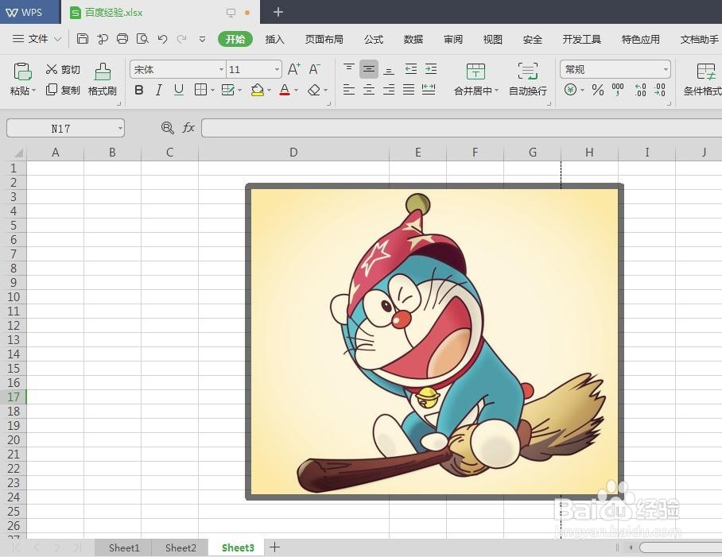722x557 pixels.
Task: Switch to 开发工具 tab
Action: pyautogui.click(x=581, y=39)
